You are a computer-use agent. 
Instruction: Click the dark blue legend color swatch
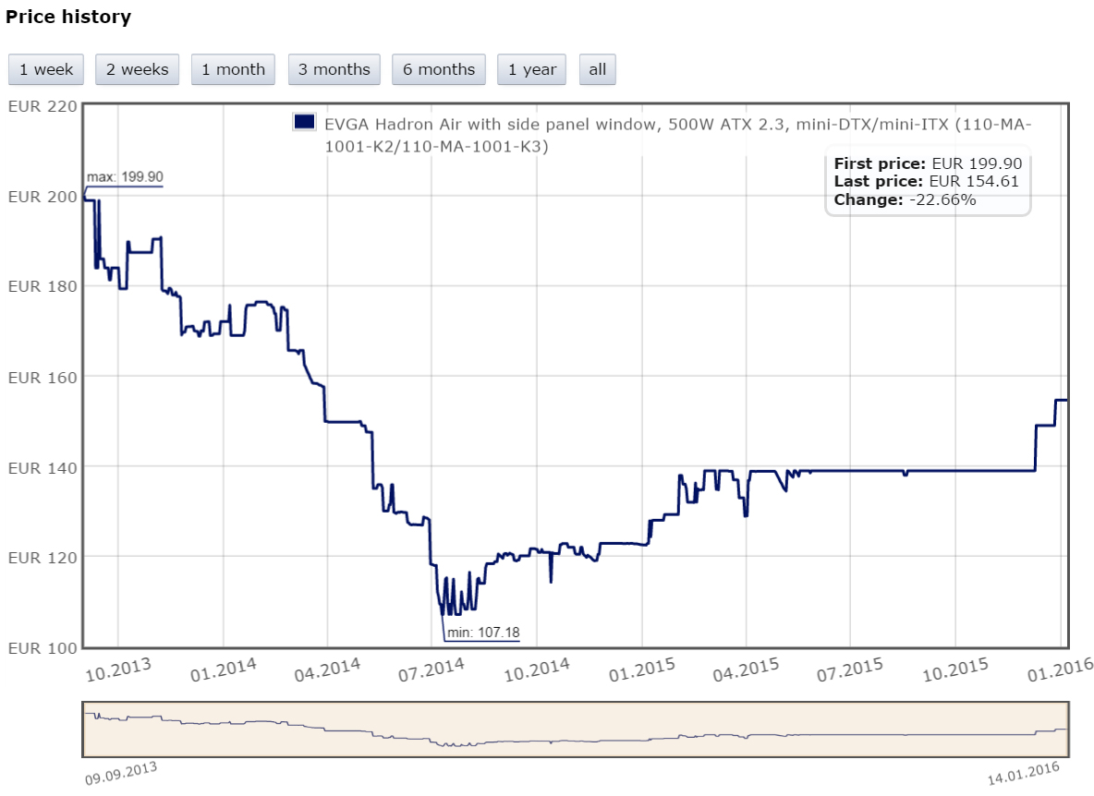pyautogui.click(x=304, y=123)
